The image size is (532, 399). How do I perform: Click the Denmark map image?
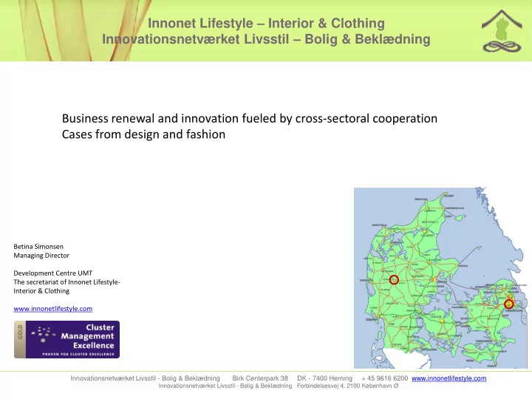tap(440, 278)
